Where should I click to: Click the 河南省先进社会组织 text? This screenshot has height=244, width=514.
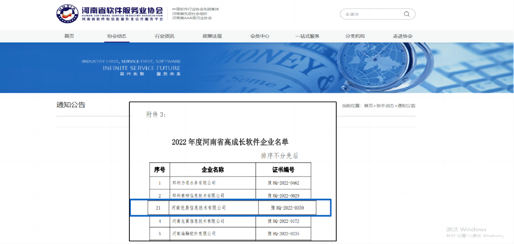[x=190, y=14]
